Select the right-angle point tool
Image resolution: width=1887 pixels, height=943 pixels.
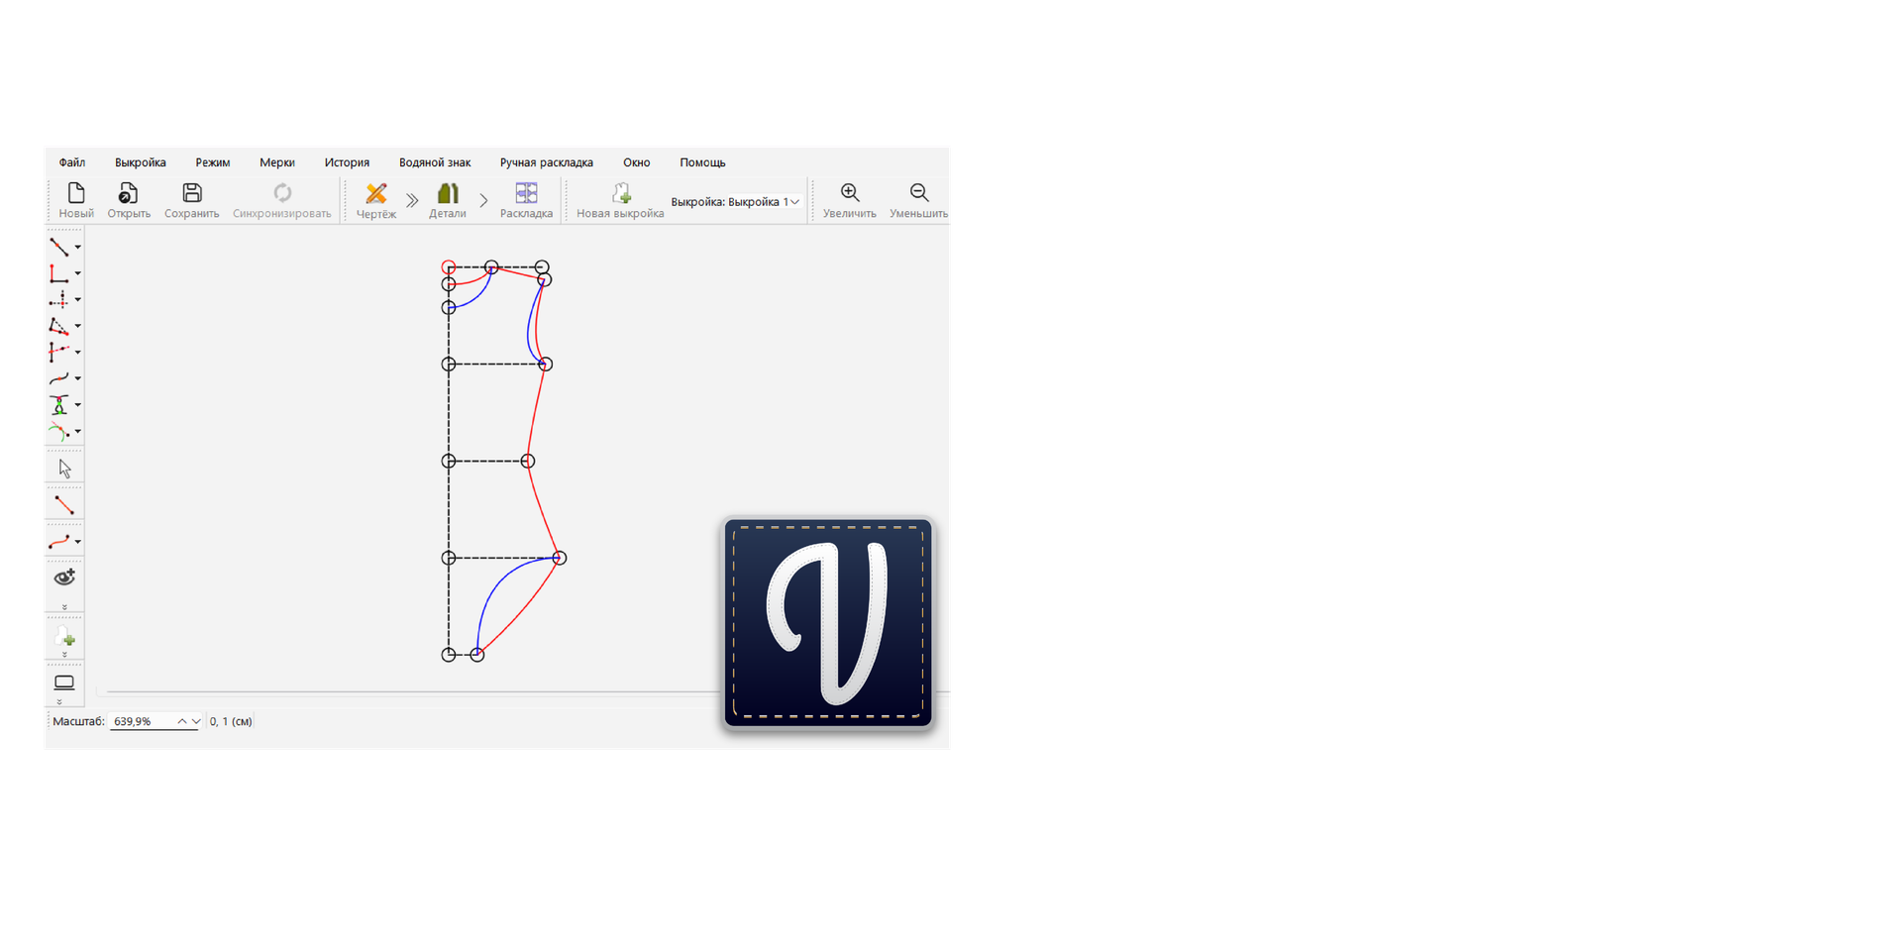pos(59,273)
